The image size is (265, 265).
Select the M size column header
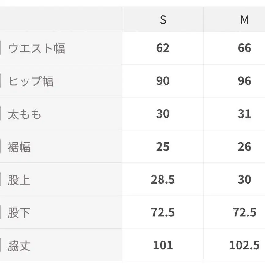coord(244,20)
